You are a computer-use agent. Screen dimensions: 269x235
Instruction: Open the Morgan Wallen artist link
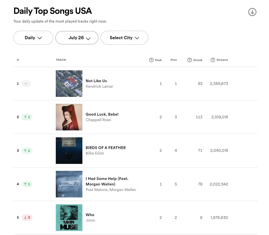pos(123,190)
